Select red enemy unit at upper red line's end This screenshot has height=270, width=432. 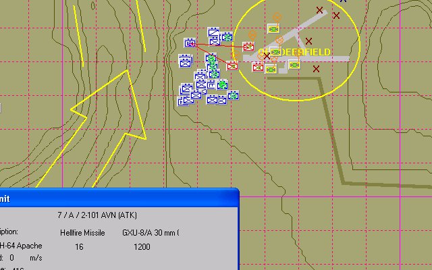pyautogui.click(x=248, y=47)
